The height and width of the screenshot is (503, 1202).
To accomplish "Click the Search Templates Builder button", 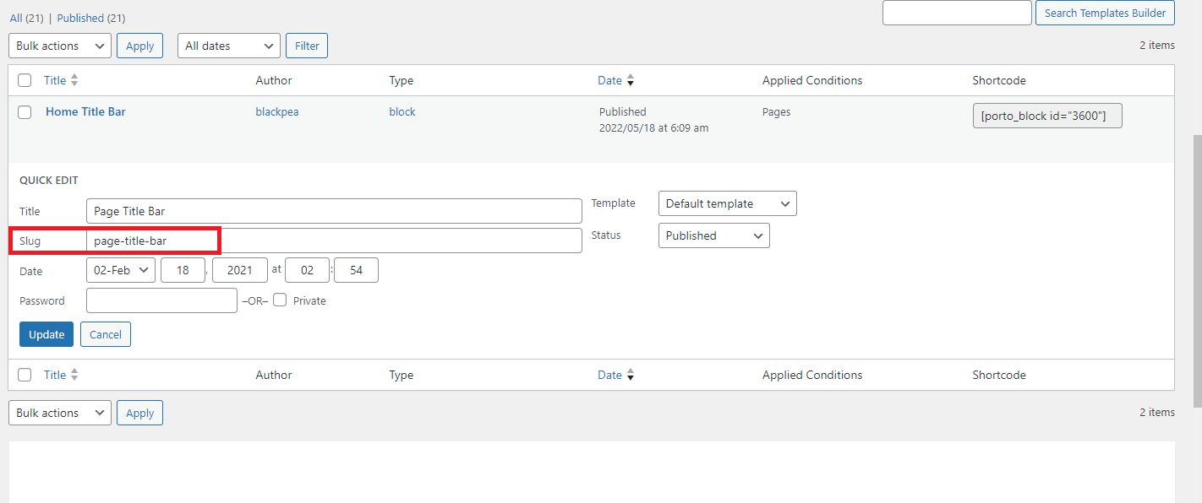I will 1105,13.
